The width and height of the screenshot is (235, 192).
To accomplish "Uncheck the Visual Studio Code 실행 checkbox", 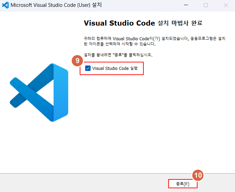I will [88, 68].
